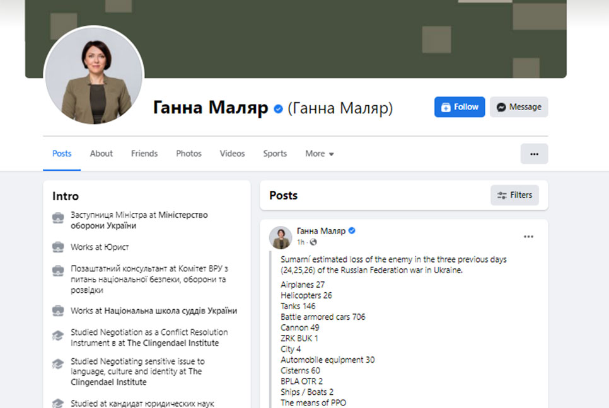This screenshot has height=408, width=609.
Task: Click graduation cap icon beside Clingendael Negotiation entry
Action: [x=58, y=336]
